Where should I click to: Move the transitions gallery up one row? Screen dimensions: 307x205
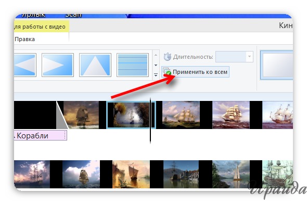pyautogui.click(x=156, y=55)
